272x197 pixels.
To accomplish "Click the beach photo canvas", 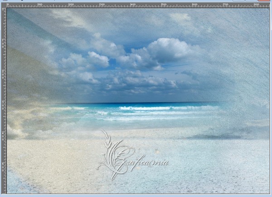I will [x=138, y=101].
